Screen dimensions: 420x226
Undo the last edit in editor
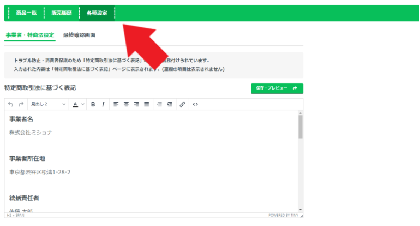10,104
